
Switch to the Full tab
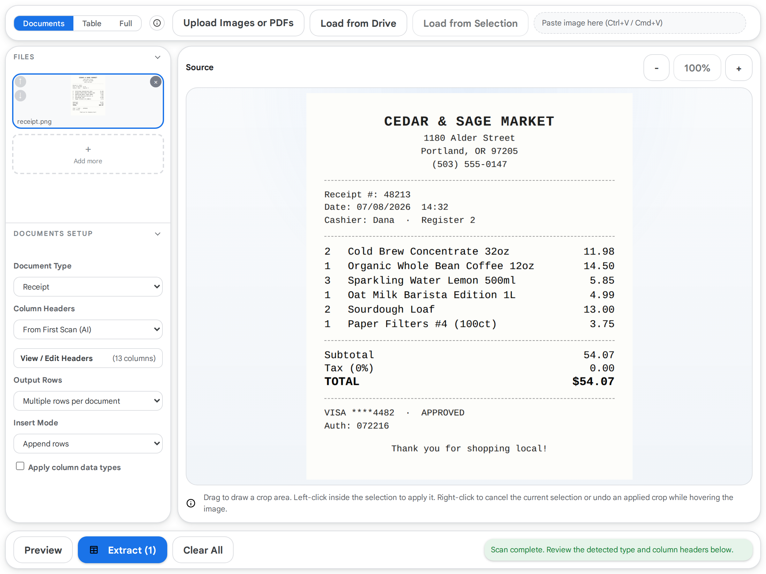(125, 23)
